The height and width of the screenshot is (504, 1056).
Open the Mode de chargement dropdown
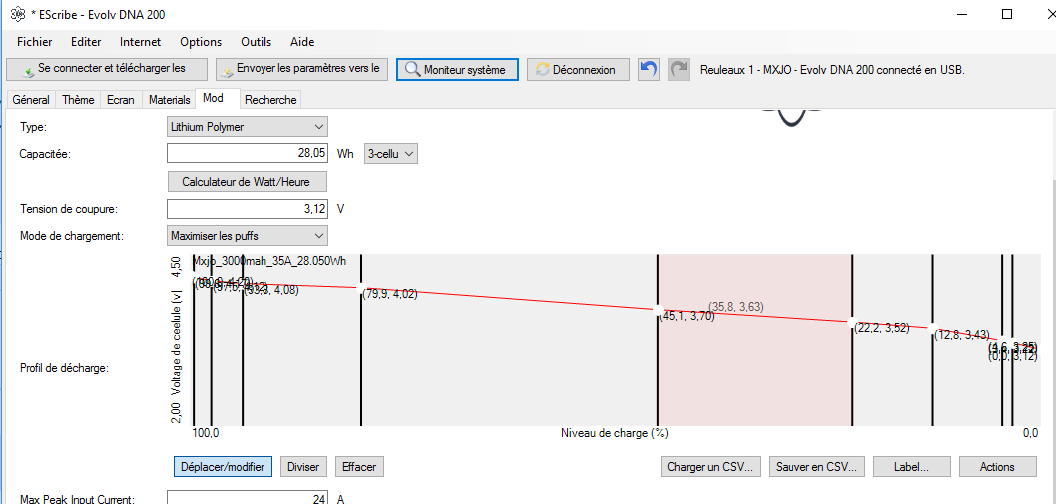(x=247, y=236)
